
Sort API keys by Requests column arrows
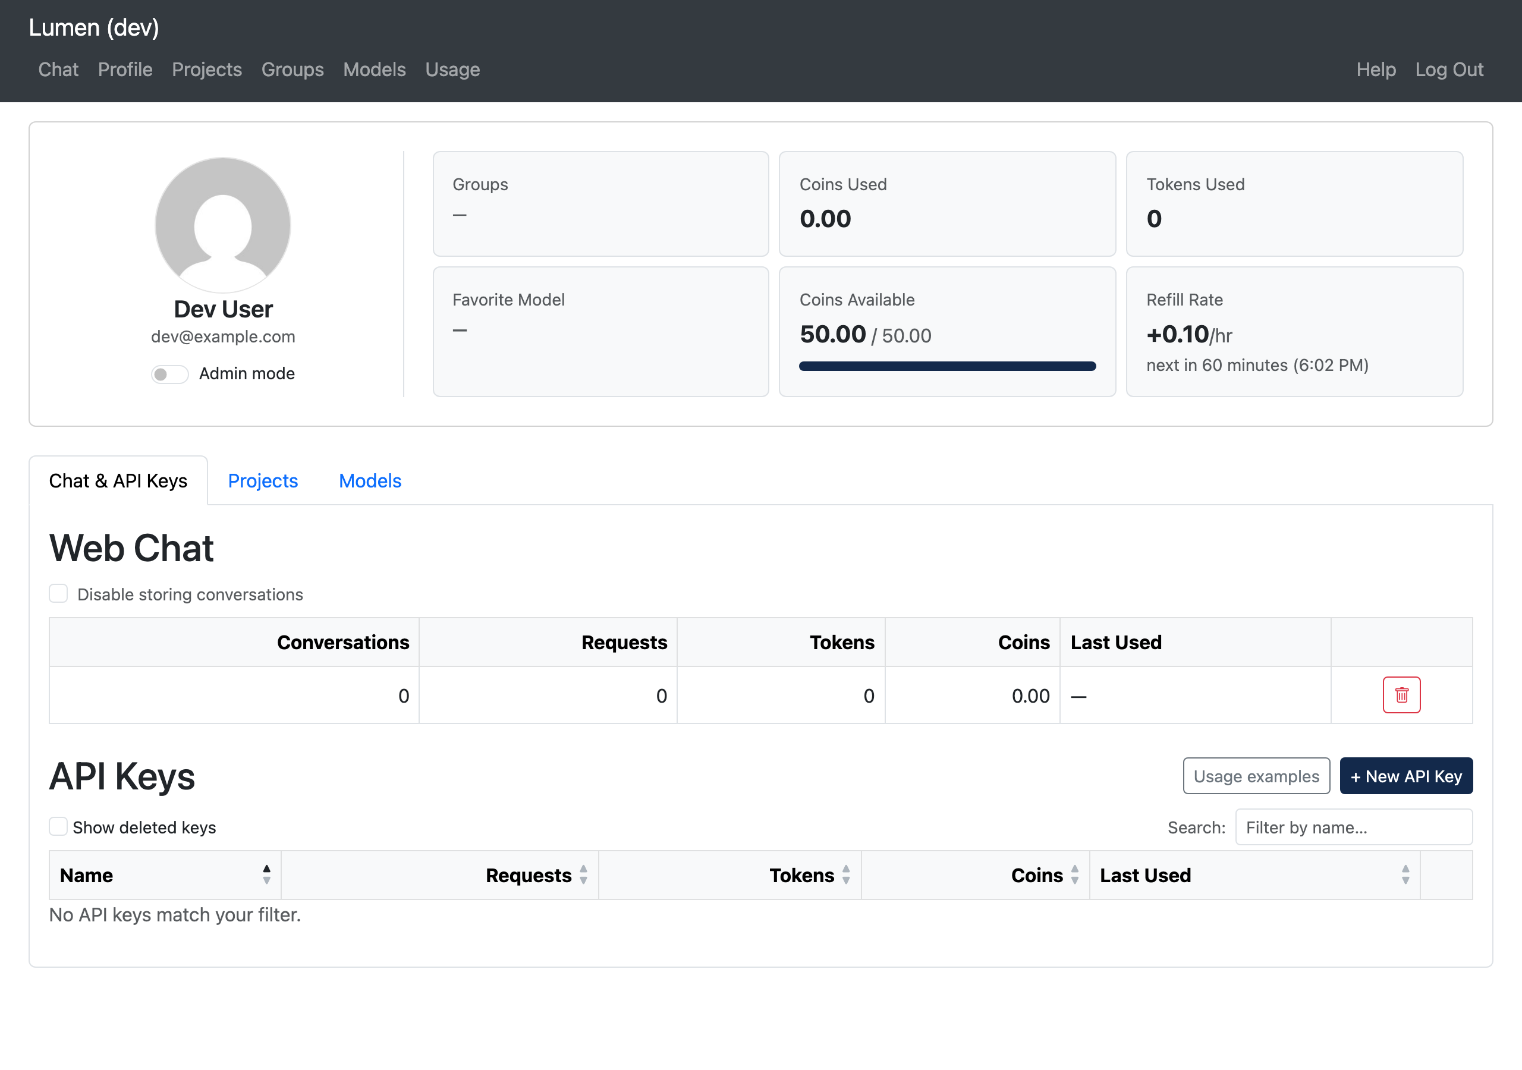tap(583, 875)
